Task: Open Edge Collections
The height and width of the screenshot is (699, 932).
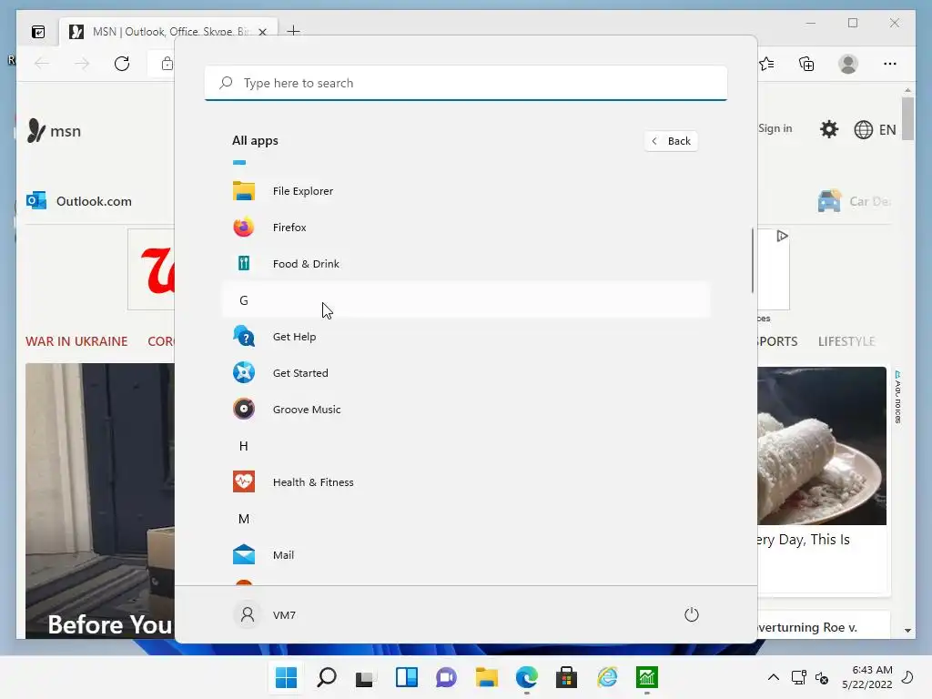Action: (806, 64)
